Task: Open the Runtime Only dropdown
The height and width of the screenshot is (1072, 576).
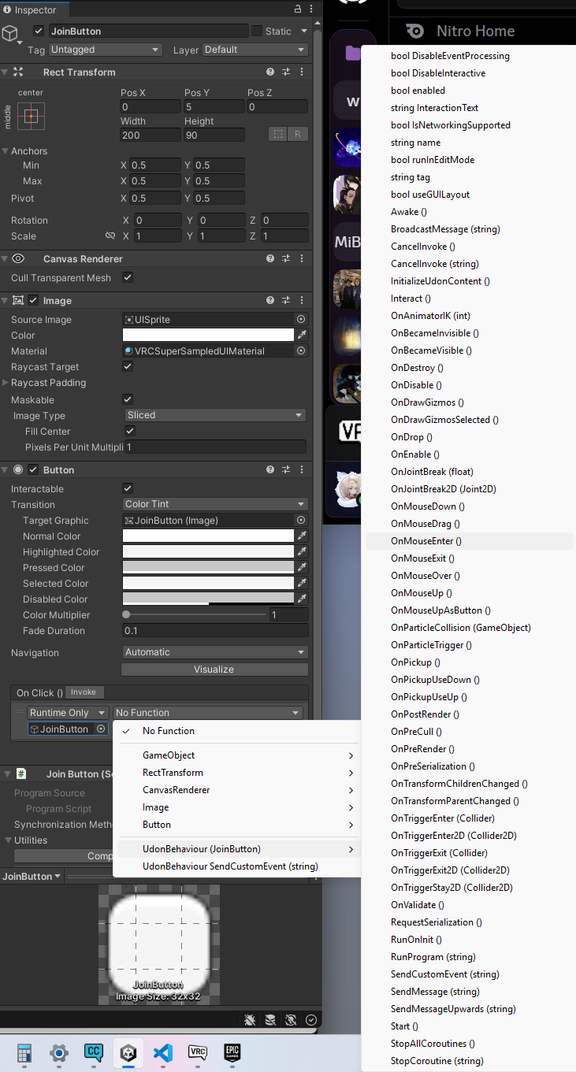Action: pos(68,713)
